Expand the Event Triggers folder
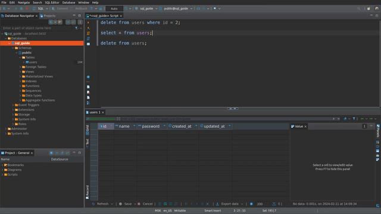Screen dimensions: 381x214 (13, 105)
